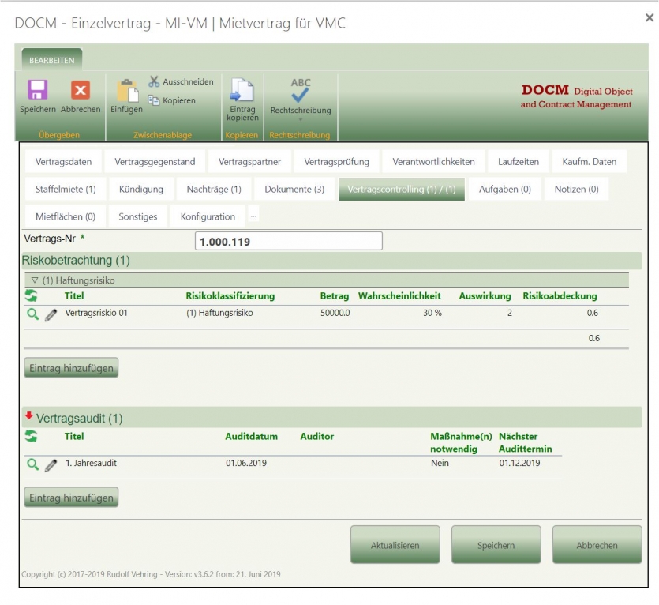The image size is (659, 605).
Task: Click the Einfügen clipboard icon
Action: tap(127, 90)
